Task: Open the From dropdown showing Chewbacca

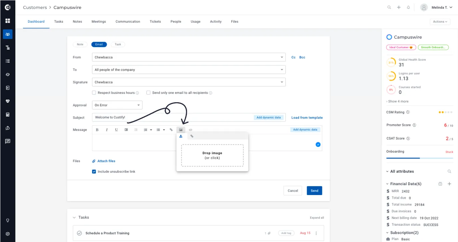Action: [189, 57]
